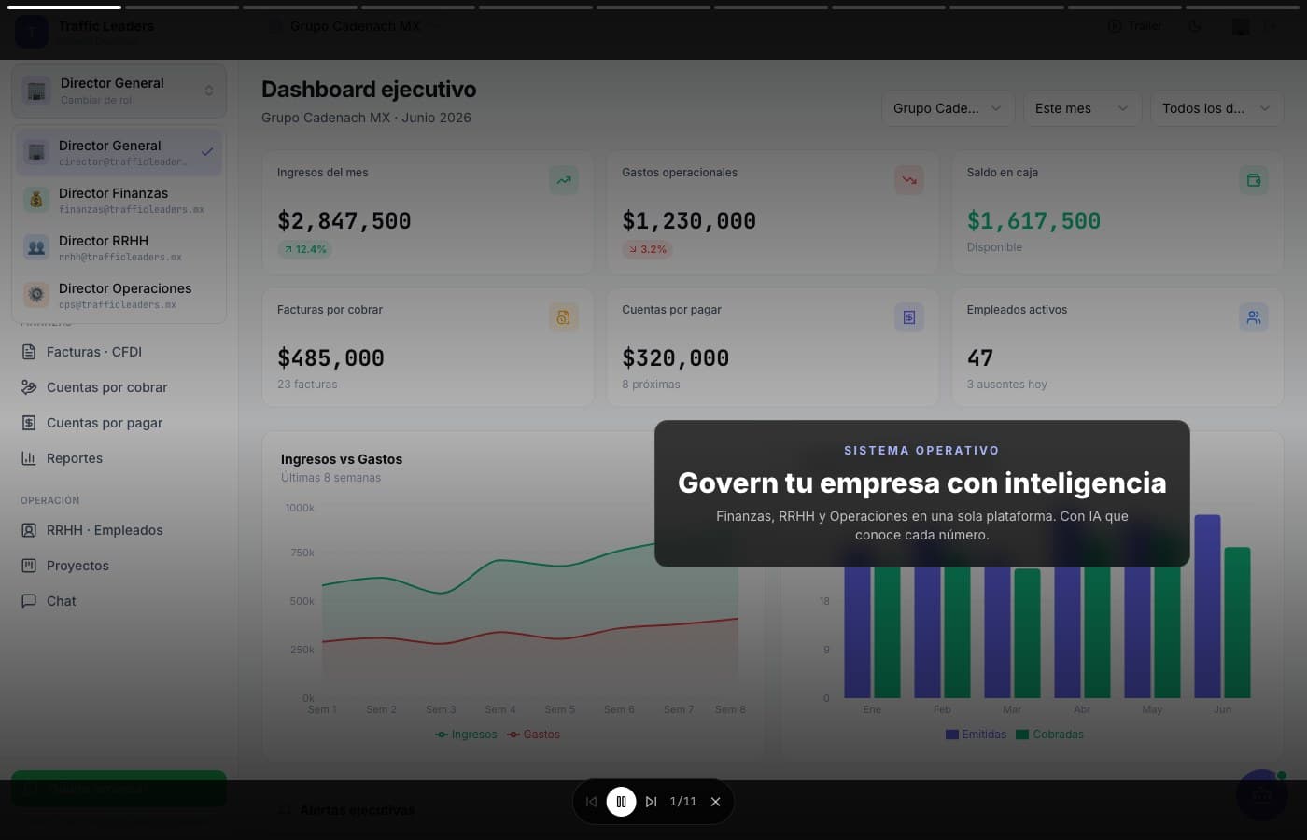Collapse the Director General role switcher

point(119,91)
